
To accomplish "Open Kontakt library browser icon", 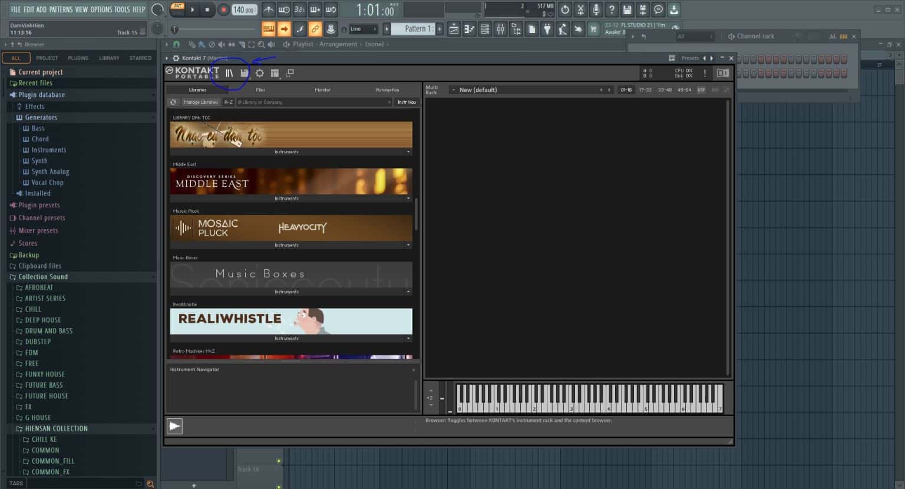I will click(x=229, y=73).
